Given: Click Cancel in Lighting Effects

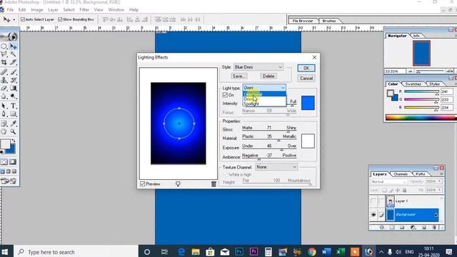Looking at the screenshot, I should click(306, 79).
